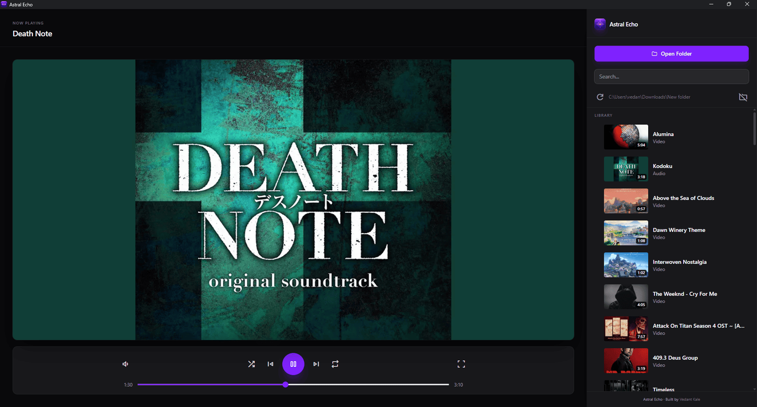Click the 1:30 elapsed time
The width and height of the screenshot is (757, 407).
pyautogui.click(x=128, y=385)
